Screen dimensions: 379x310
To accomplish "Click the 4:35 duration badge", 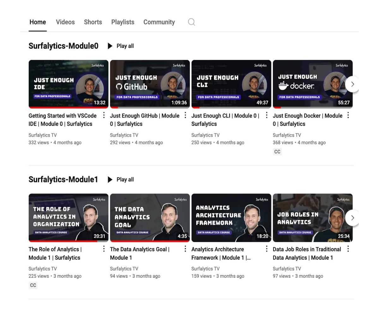I will tap(182, 236).
